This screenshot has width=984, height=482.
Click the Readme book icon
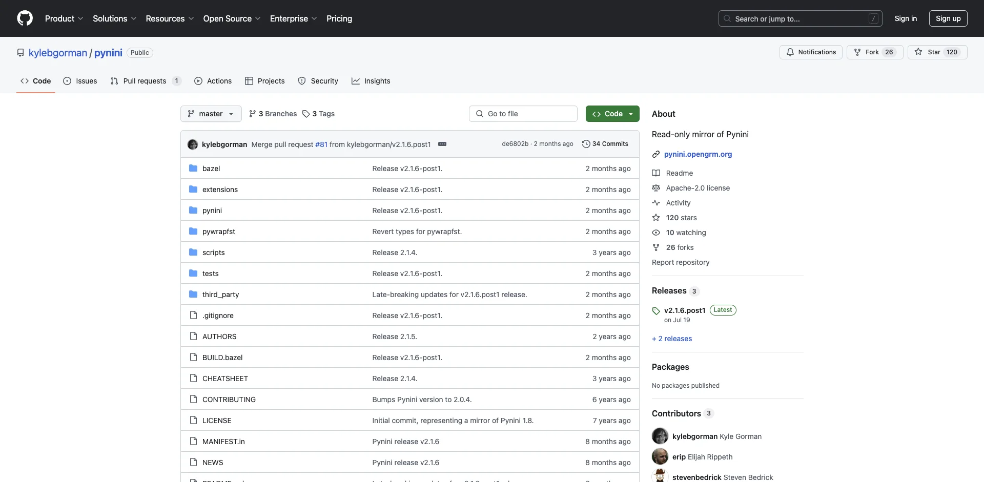656,173
